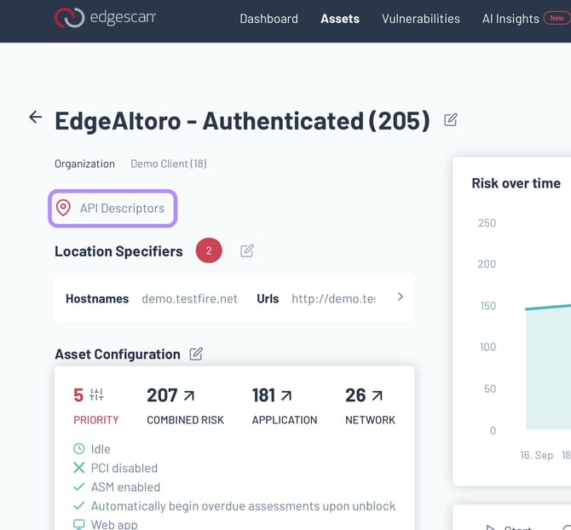Click the red Location Specifiers count badge

pyautogui.click(x=209, y=251)
